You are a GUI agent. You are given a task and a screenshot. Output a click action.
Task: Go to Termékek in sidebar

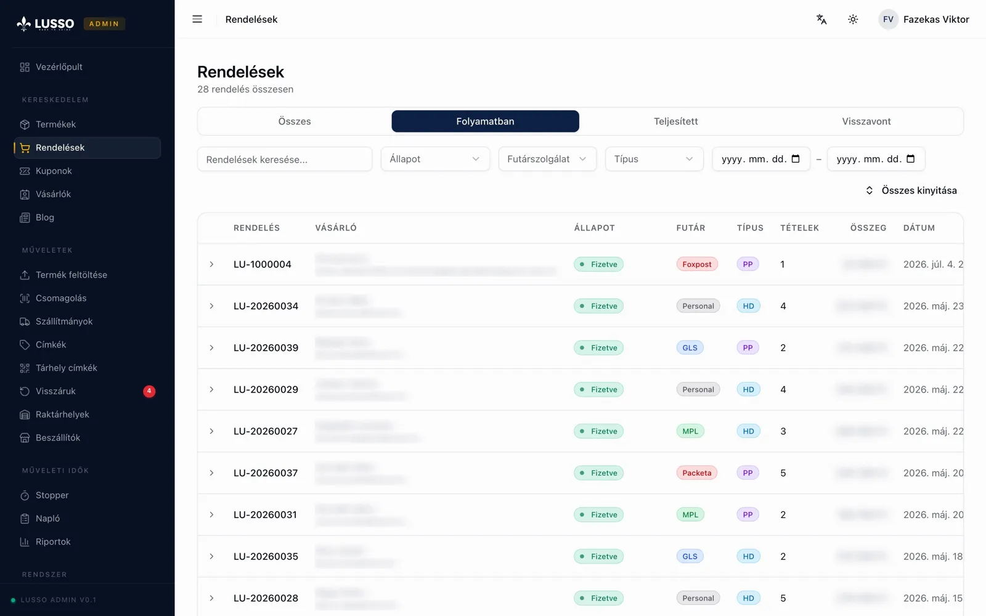[x=87, y=124]
